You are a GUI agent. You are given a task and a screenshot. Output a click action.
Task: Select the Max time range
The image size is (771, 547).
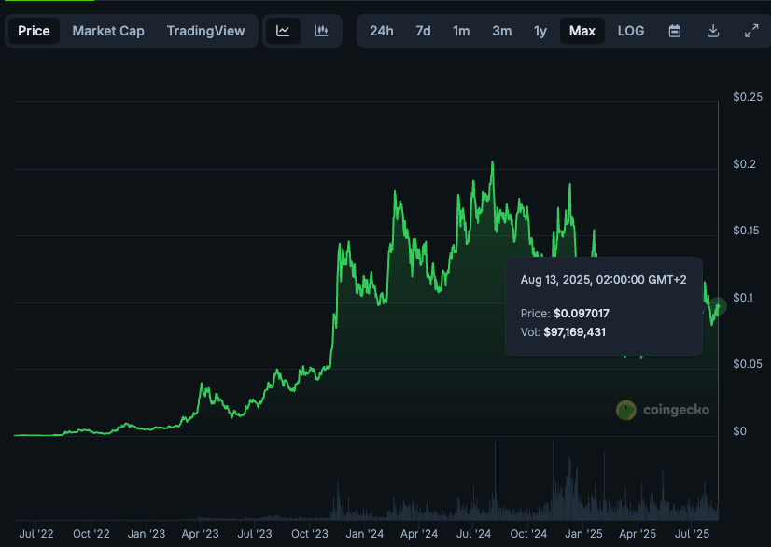pyautogui.click(x=582, y=31)
